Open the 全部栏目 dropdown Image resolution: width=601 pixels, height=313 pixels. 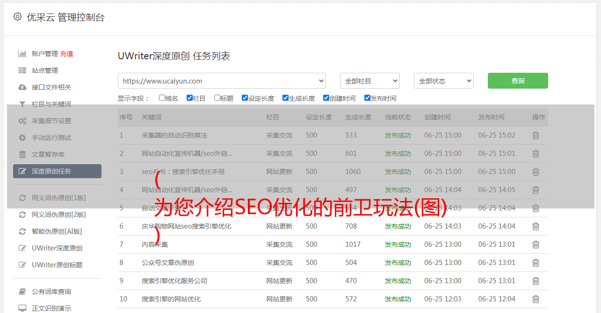370,81
